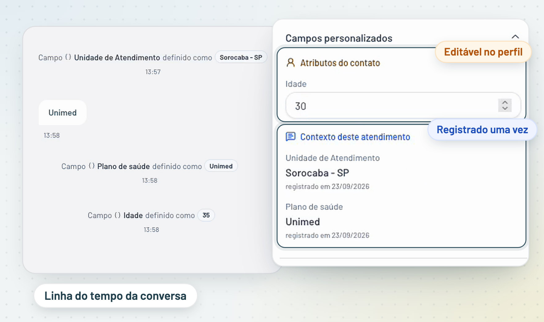Image resolution: width=544 pixels, height=322 pixels.
Task: Click the chat icon beside Contexto deste atendimento
Action: click(291, 137)
